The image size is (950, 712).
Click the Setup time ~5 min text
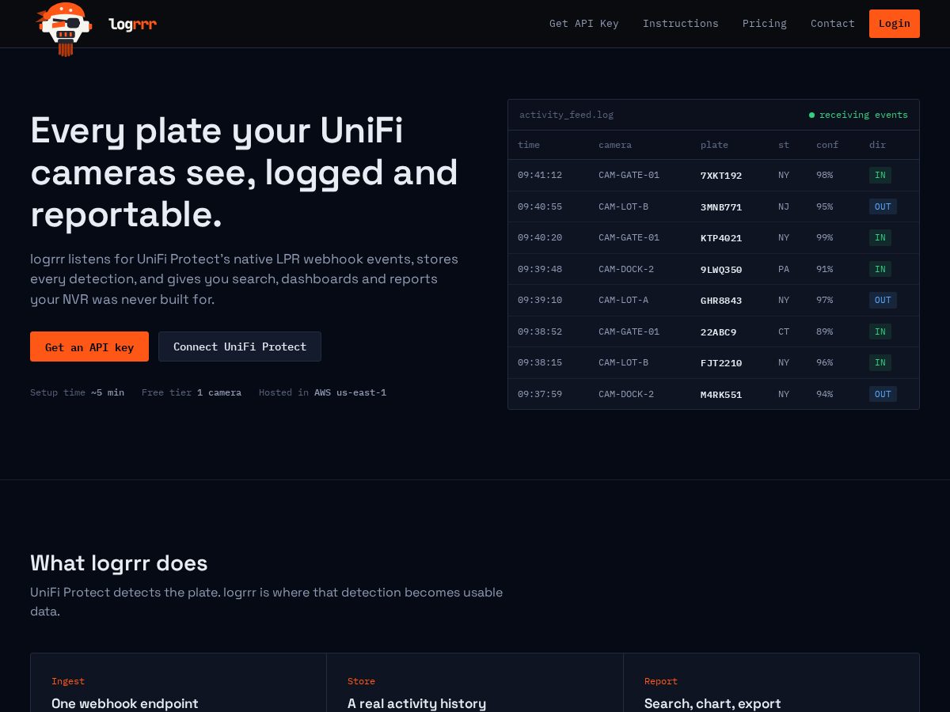77,392
